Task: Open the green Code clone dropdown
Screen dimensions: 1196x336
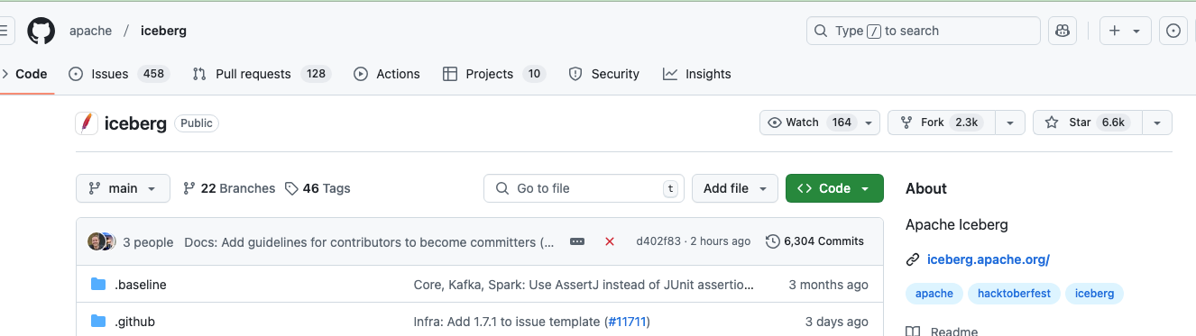Action: click(834, 188)
